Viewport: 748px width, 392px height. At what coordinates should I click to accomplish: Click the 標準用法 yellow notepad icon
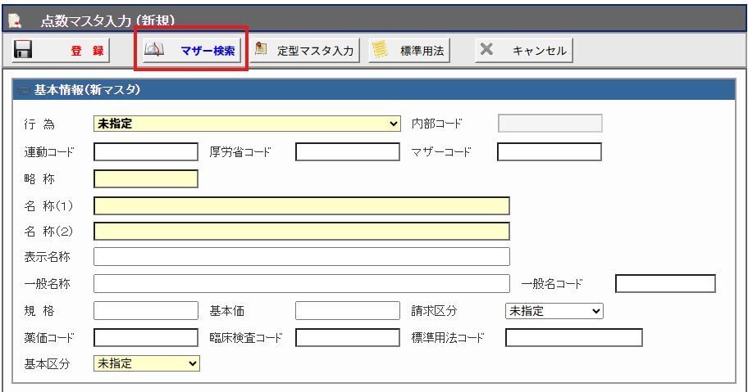379,50
